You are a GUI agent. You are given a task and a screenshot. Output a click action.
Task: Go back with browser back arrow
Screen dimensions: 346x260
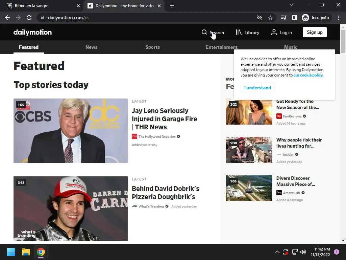pos(7,18)
